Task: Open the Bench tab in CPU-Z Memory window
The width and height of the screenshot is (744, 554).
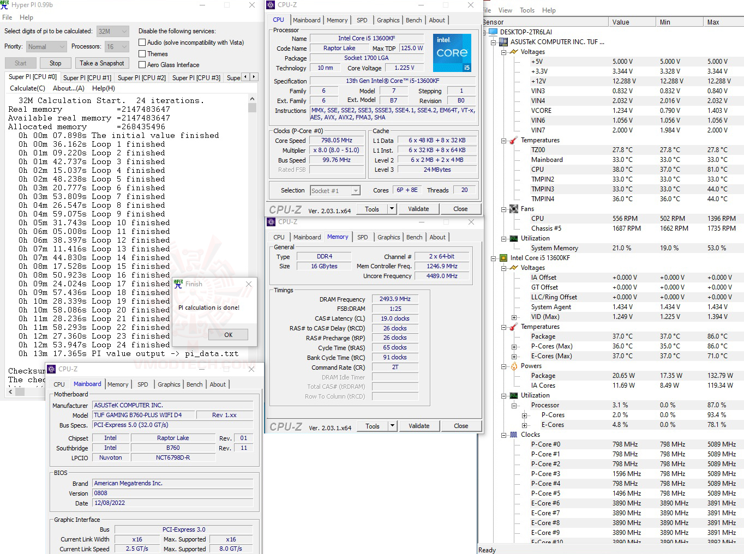Action: [x=415, y=237]
